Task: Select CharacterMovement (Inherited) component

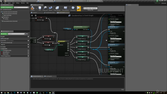Action: tap(10, 21)
